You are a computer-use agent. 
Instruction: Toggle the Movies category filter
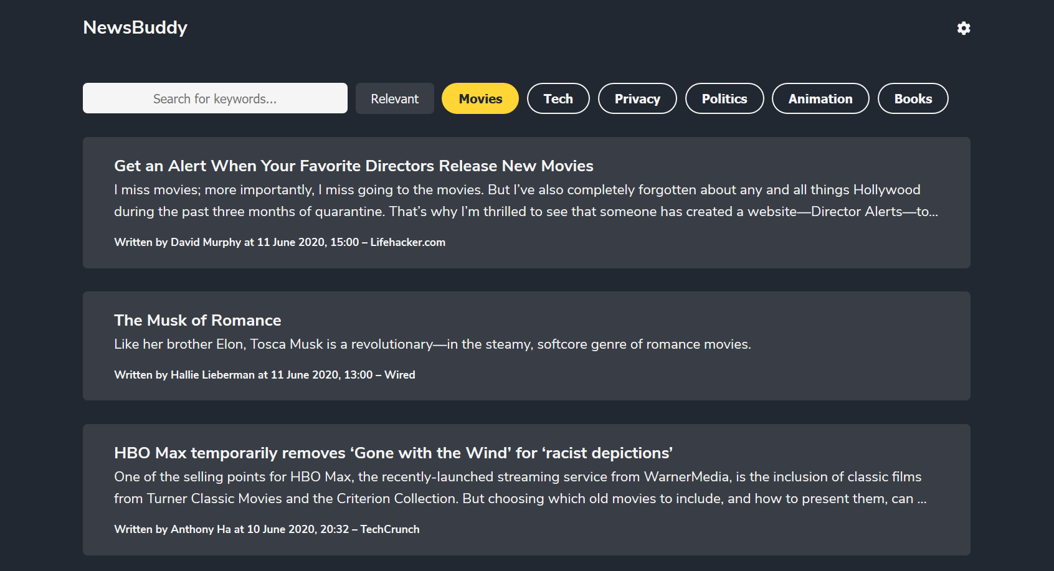click(480, 98)
